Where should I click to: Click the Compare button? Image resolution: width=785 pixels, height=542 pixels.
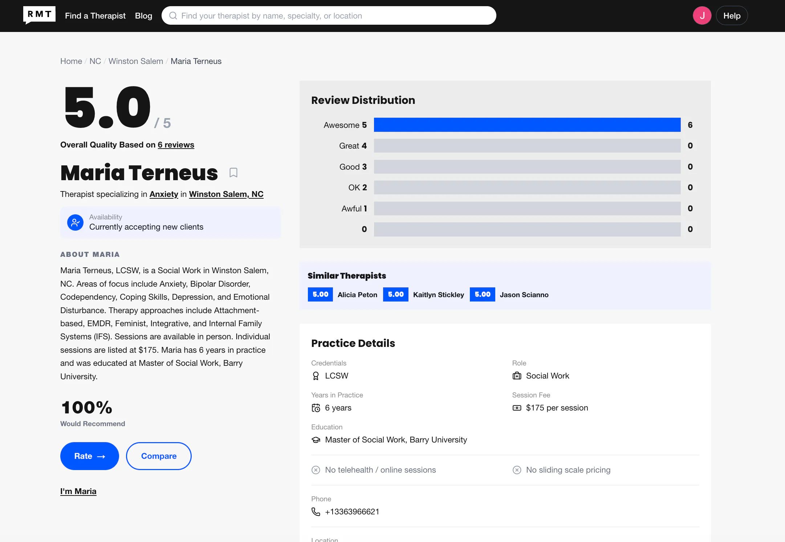pos(159,456)
